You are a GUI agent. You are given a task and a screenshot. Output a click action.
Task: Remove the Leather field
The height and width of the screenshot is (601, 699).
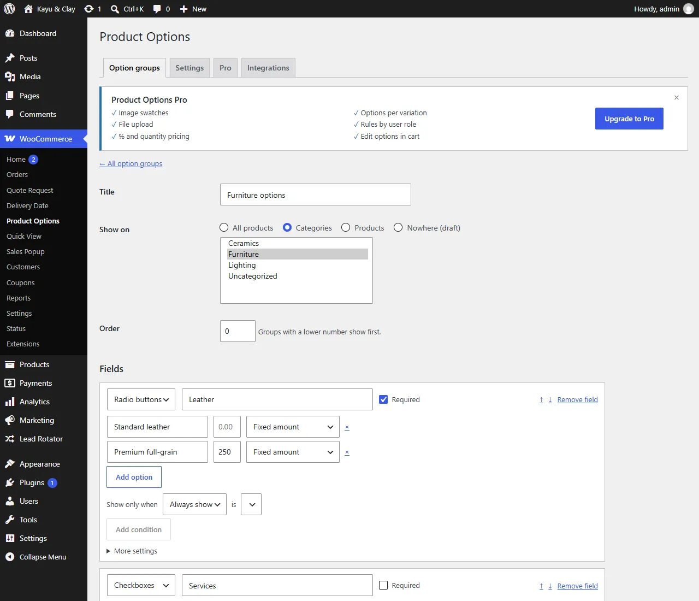577,400
